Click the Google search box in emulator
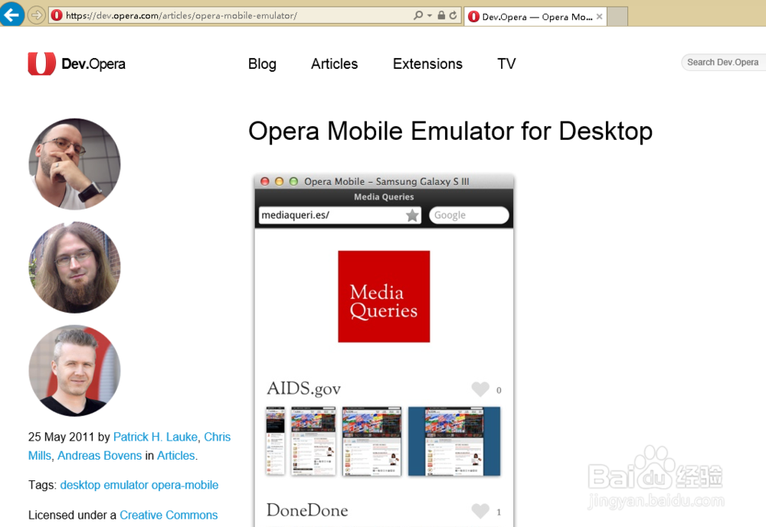 point(469,215)
